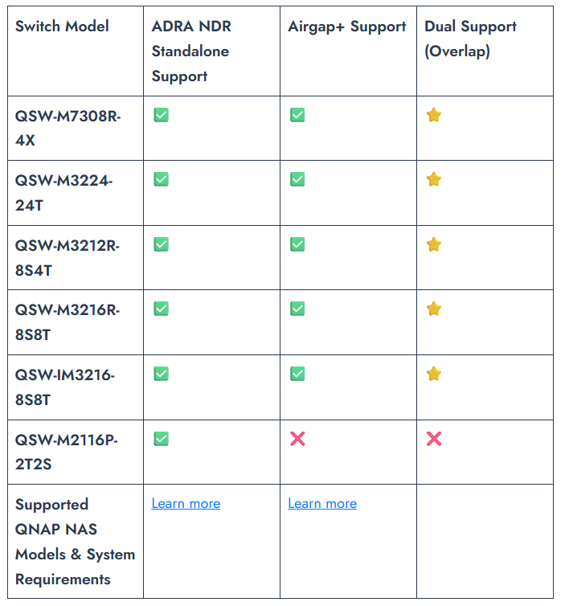Select the Switch Model column header
This screenshot has height=606, width=569.
(62, 27)
